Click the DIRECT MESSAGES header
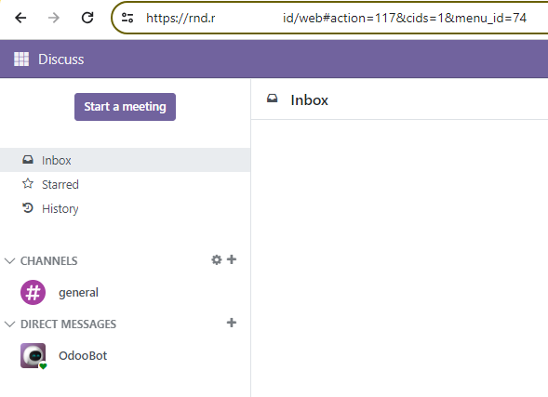548x397 pixels. click(69, 324)
